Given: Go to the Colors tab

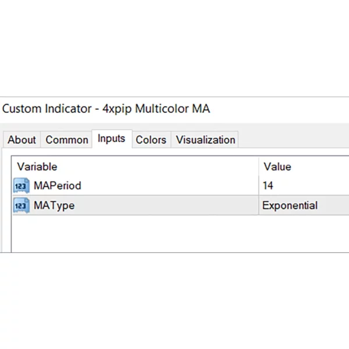Looking at the screenshot, I should pyautogui.click(x=151, y=140).
